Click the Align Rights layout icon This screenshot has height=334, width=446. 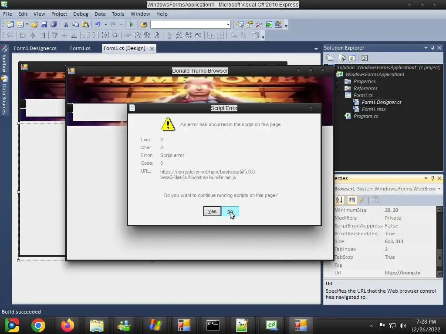[x=42, y=35]
